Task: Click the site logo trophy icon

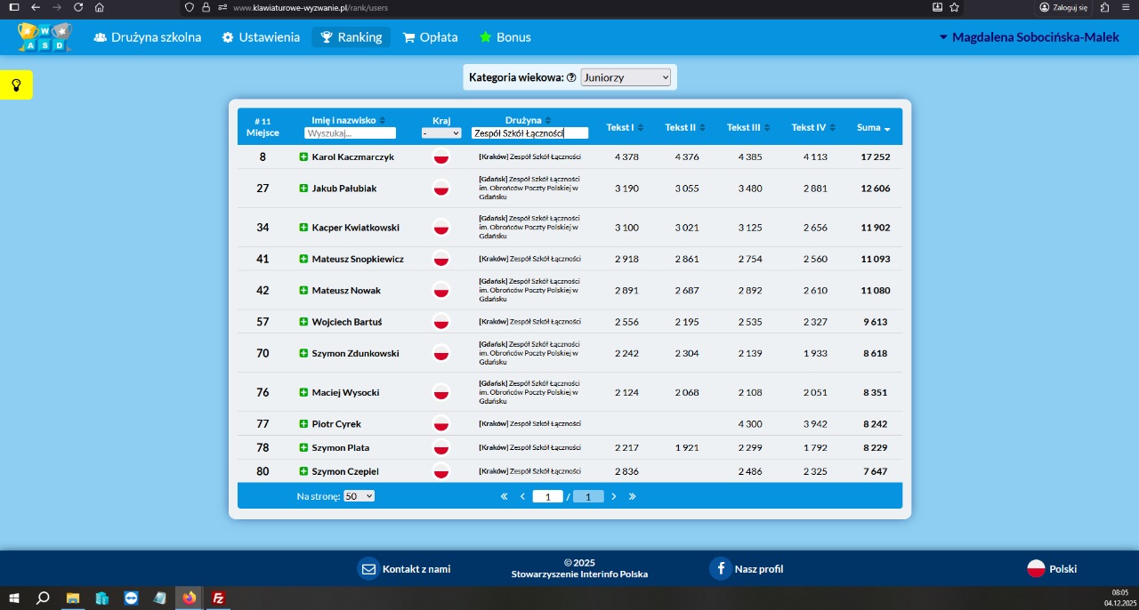Action: 44,36
